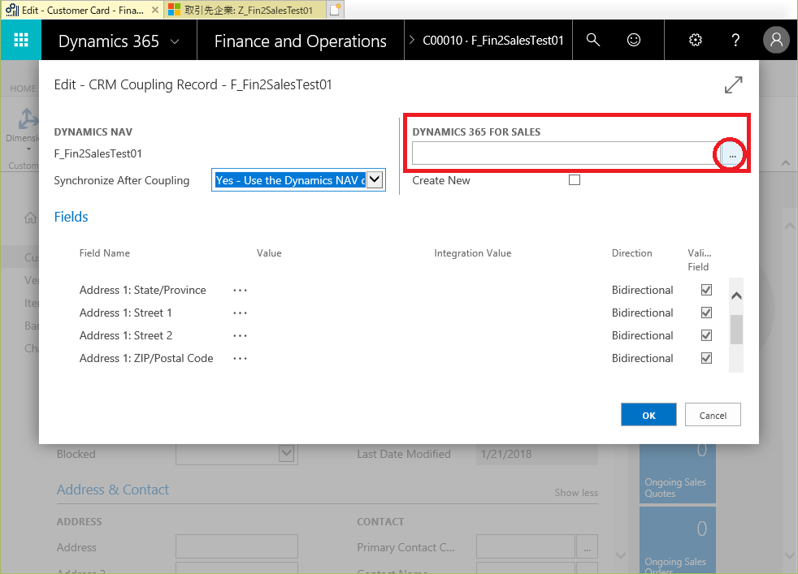Click the Address & Contact section link
The width and height of the screenshot is (798, 574).
coord(112,490)
